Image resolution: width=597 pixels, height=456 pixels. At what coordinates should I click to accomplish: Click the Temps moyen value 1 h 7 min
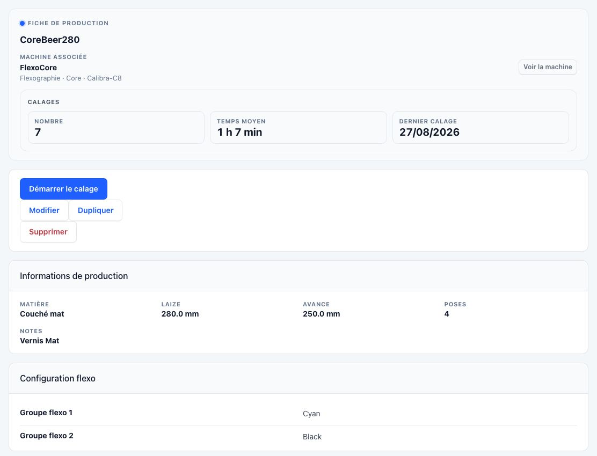point(239,132)
